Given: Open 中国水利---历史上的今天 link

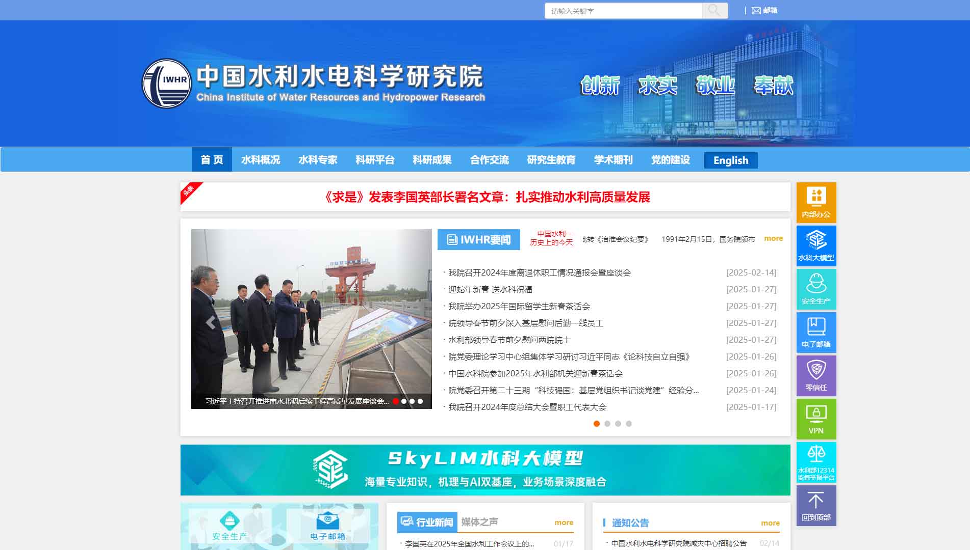Looking at the screenshot, I should tap(552, 238).
